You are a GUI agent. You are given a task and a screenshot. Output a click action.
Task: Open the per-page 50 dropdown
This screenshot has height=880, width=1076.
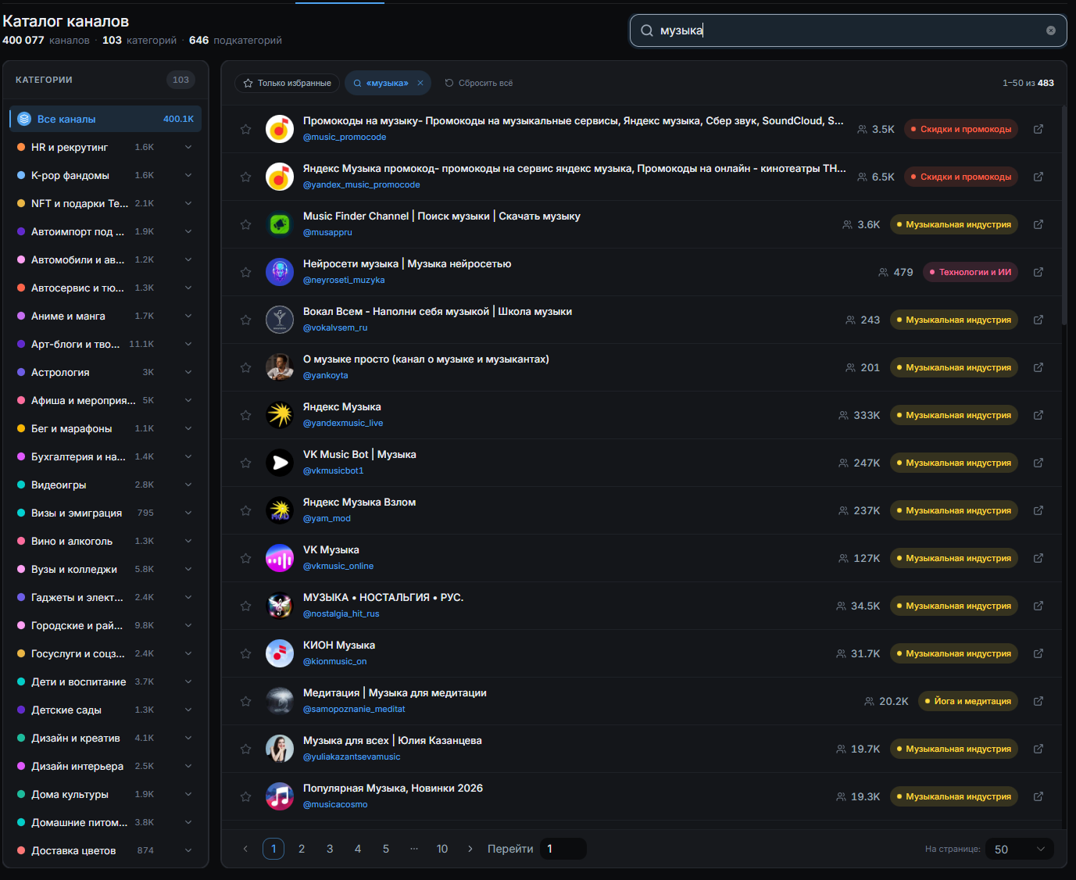1019,849
